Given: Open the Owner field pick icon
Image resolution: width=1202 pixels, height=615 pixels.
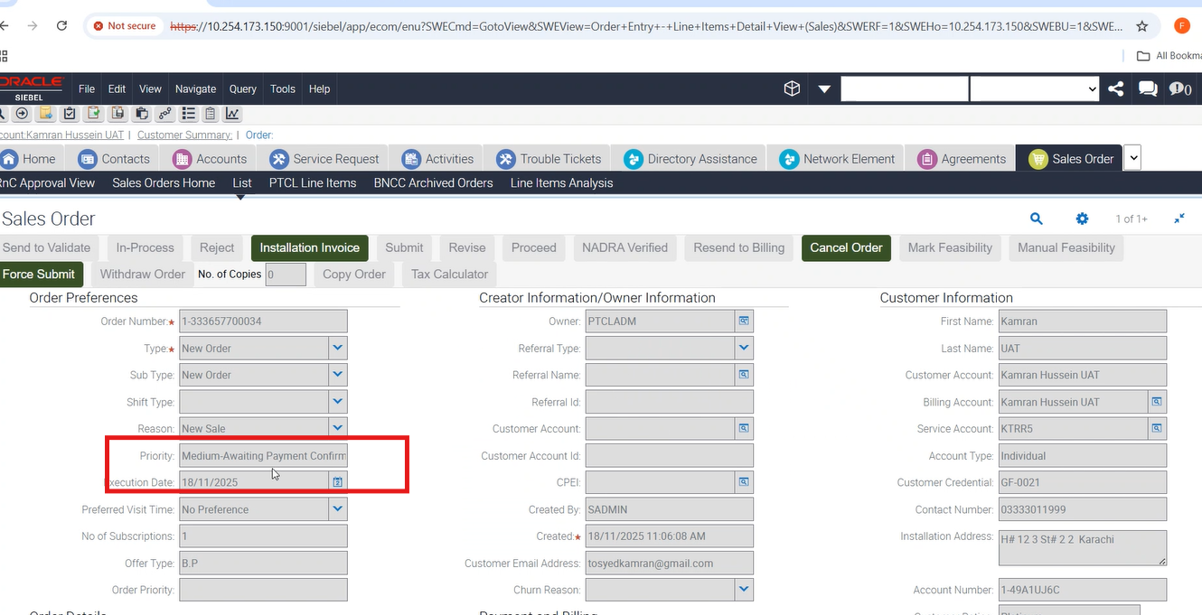Looking at the screenshot, I should tap(744, 321).
